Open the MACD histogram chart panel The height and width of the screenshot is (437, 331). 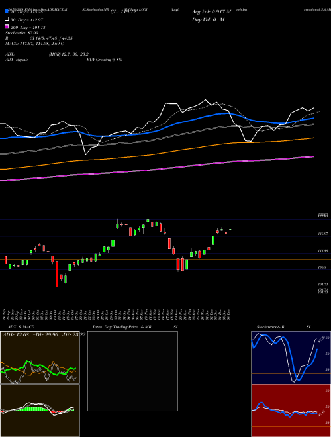pyautogui.click(x=40, y=411)
